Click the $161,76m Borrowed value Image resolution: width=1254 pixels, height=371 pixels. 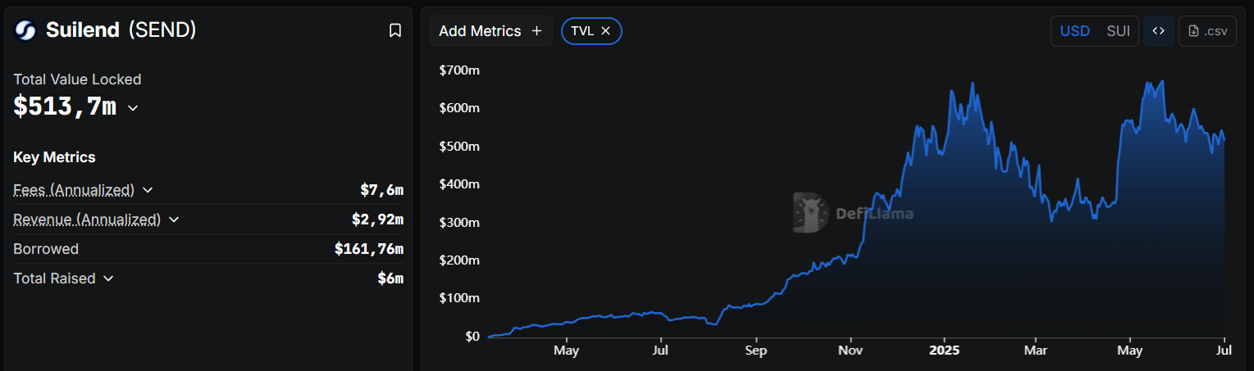[368, 249]
